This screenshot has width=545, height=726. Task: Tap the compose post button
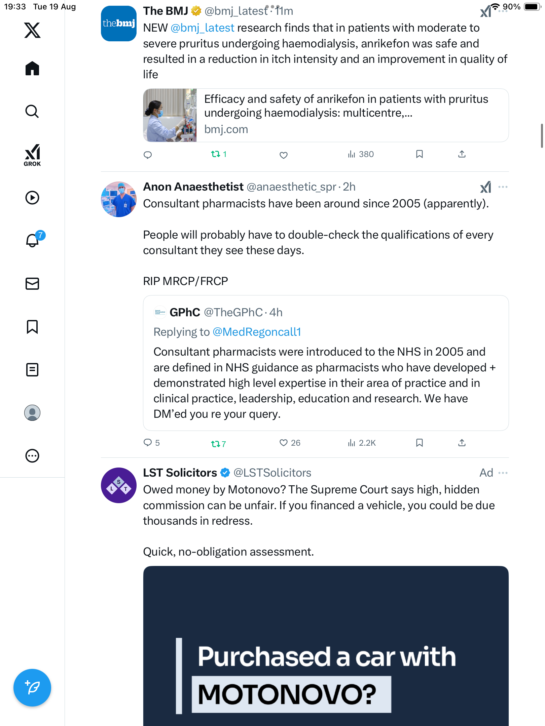click(x=32, y=688)
